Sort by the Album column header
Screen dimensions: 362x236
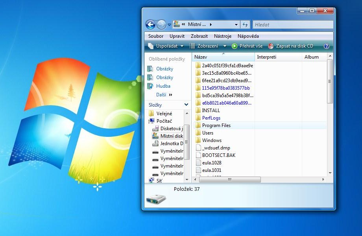coord(314,57)
